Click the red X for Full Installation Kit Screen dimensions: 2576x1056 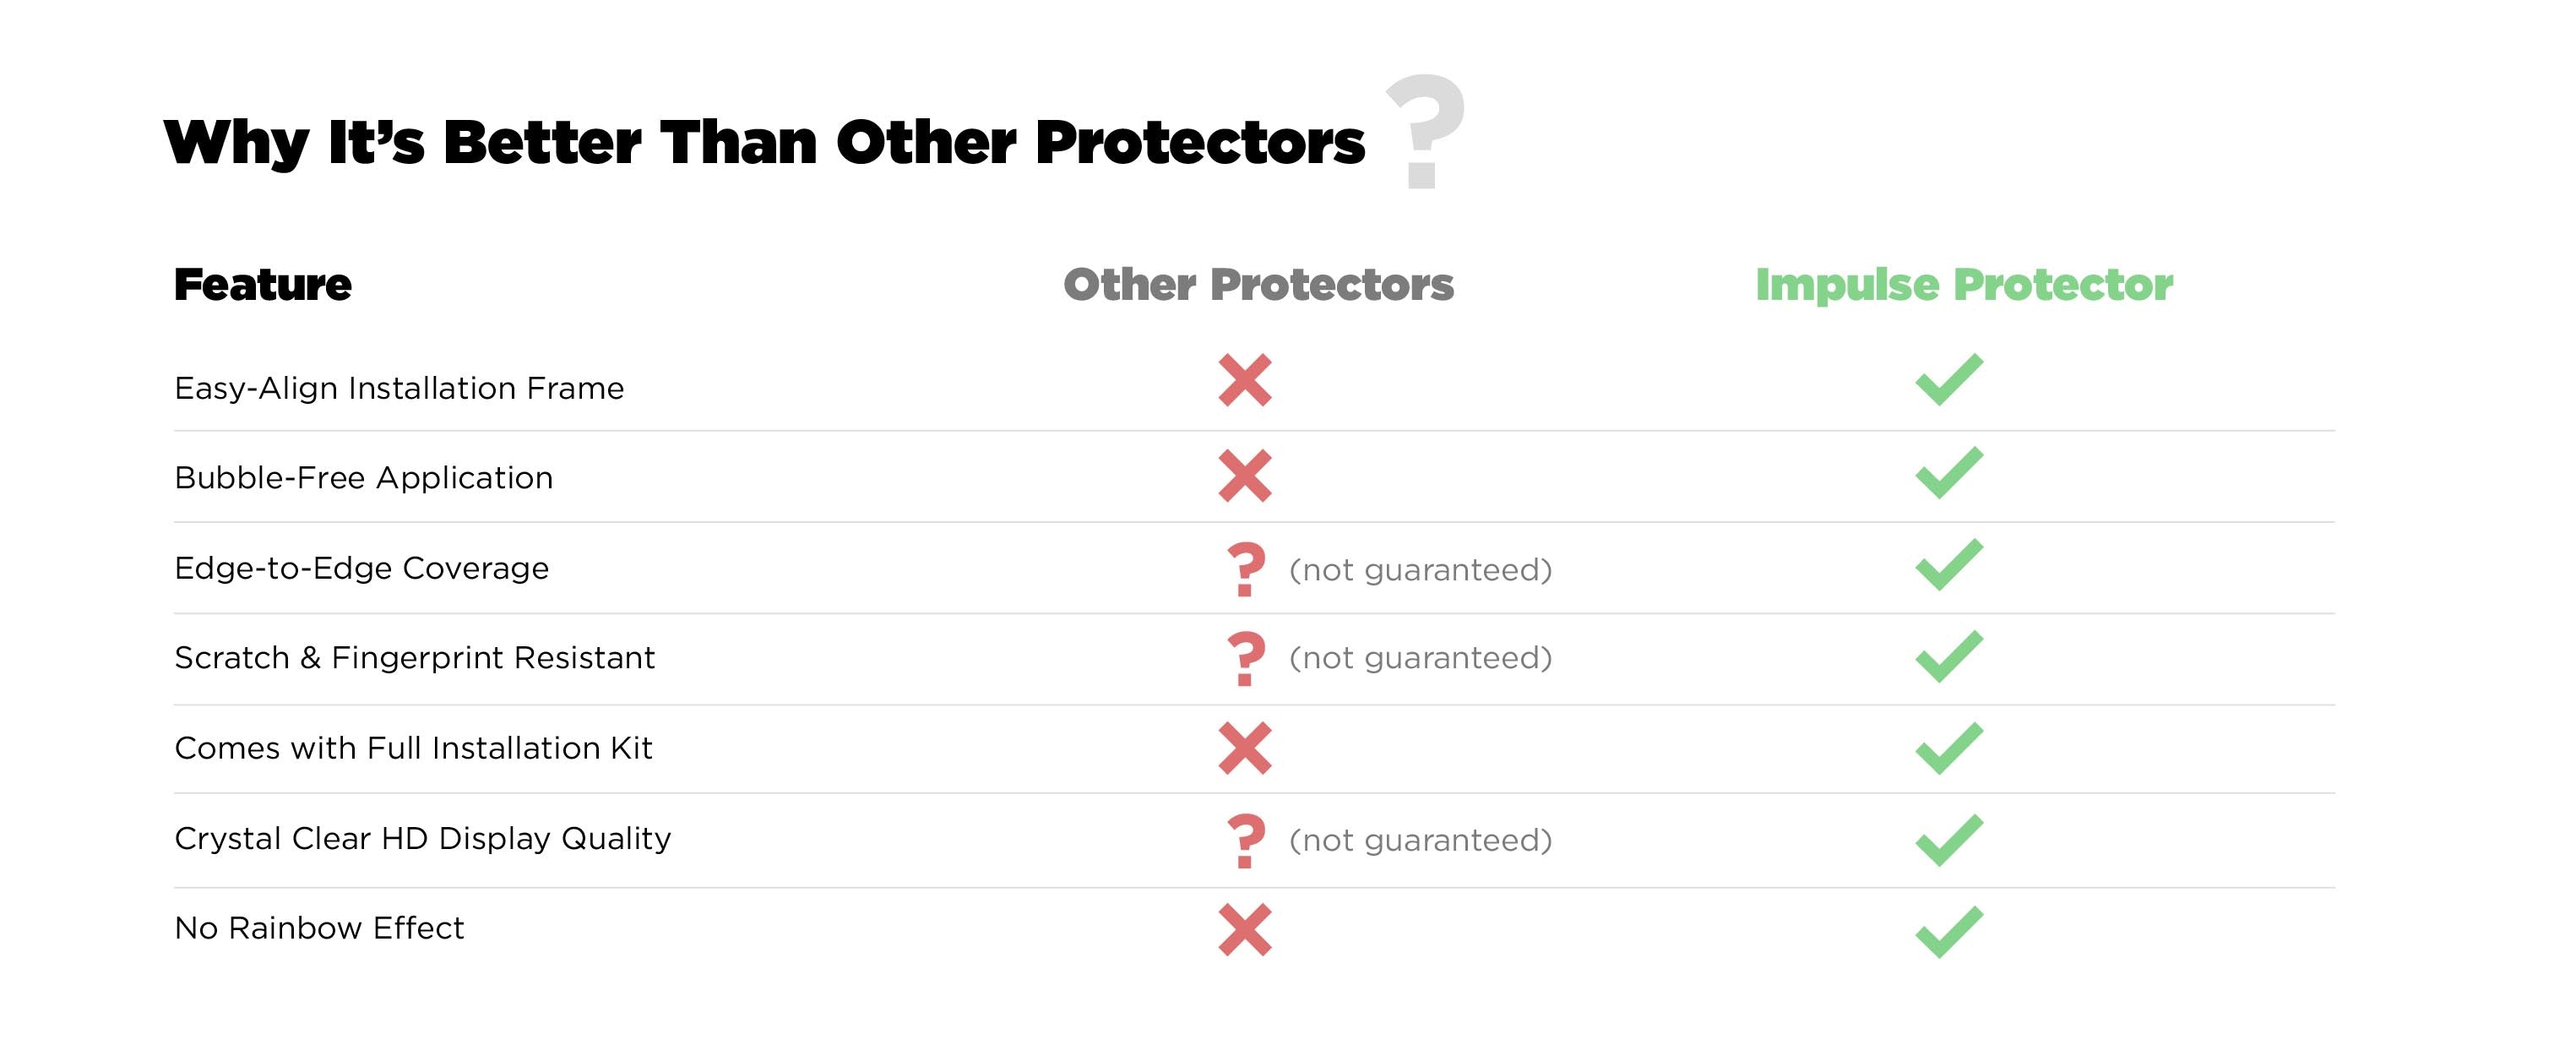(1245, 748)
